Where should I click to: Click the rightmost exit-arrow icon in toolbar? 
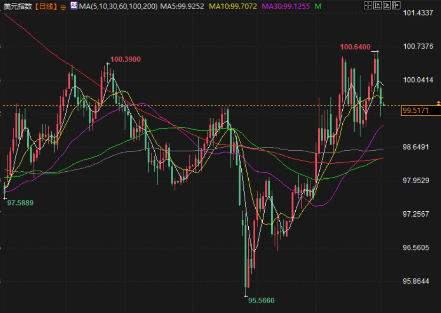click(396, 5)
